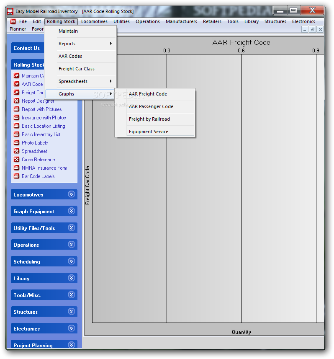Viewport: 334px width, 359px height.
Task: Select AAR Passenger Code graph
Action: pyautogui.click(x=155, y=106)
